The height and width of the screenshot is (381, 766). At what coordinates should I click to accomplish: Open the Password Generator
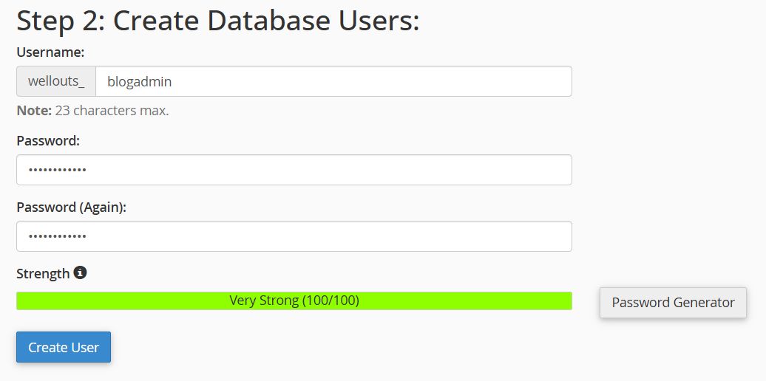[673, 303]
